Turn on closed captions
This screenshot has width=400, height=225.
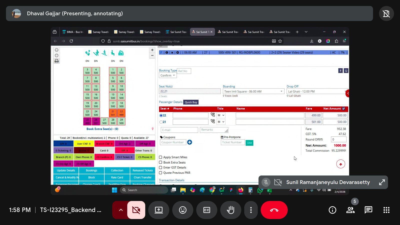click(207, 210)
